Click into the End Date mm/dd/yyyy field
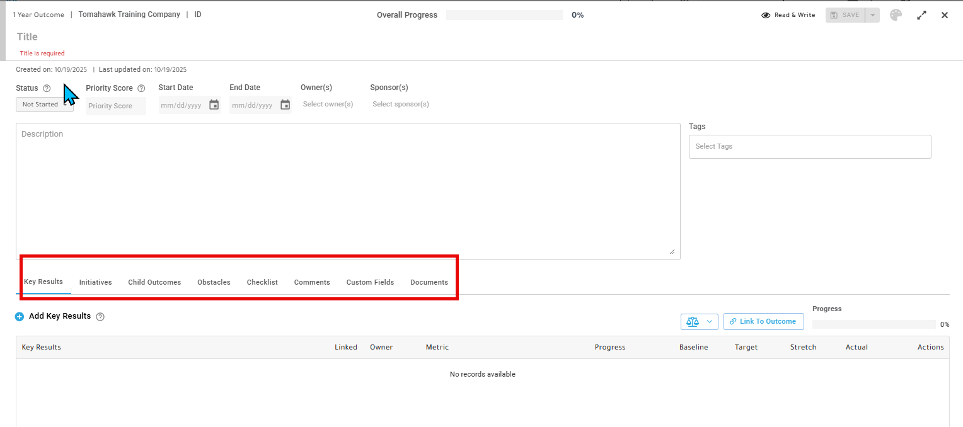963x427 pixels. pos(253,106)
